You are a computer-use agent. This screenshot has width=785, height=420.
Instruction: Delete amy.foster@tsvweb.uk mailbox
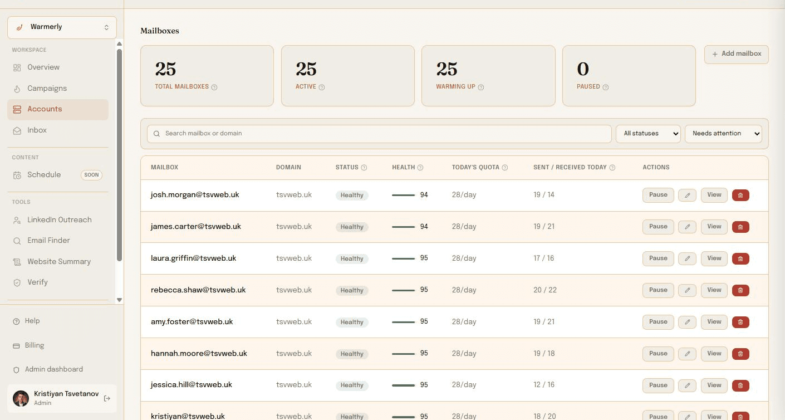pos(740,323)
